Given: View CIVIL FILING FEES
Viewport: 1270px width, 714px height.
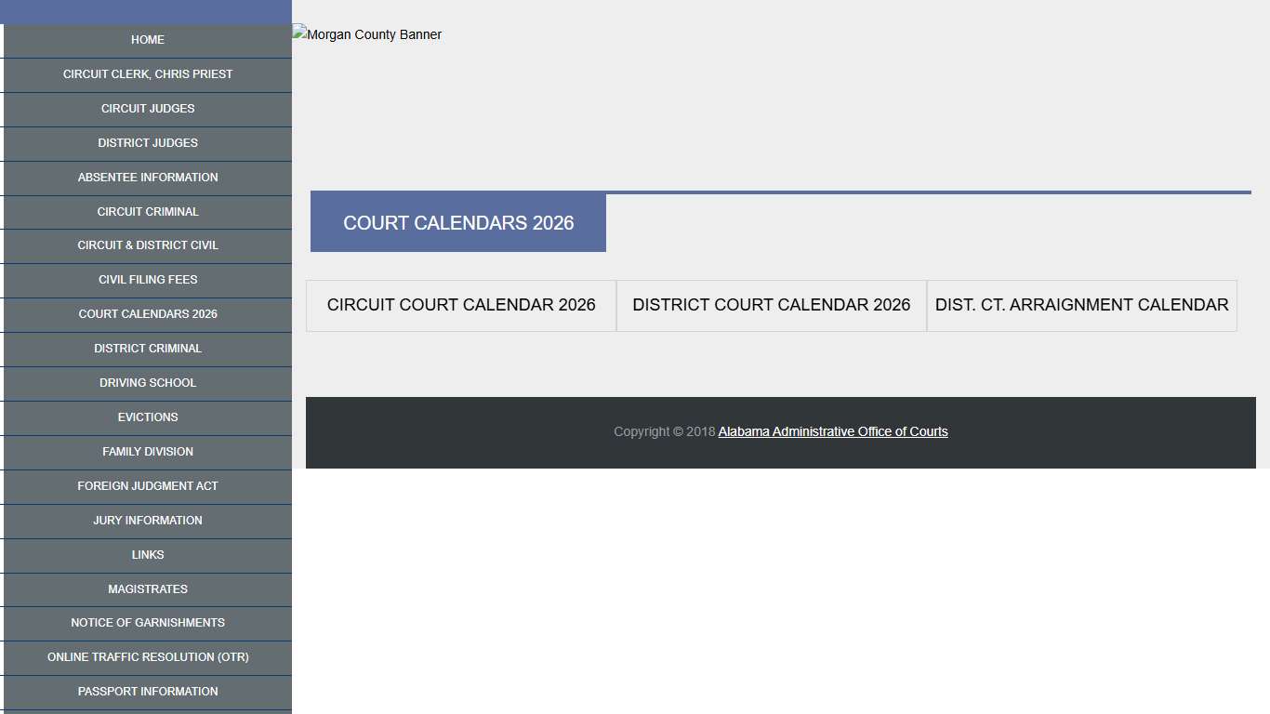Looking at the screenshot, I should point(147,280).
